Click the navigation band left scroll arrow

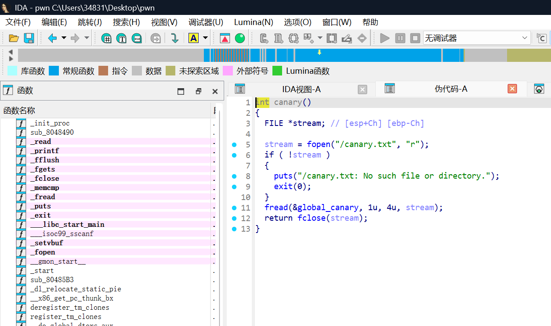[x=11, y=52]
